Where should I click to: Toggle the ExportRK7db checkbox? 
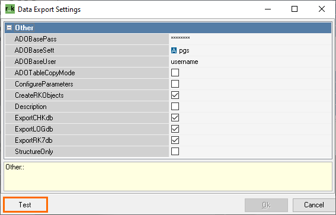[175, 140]
